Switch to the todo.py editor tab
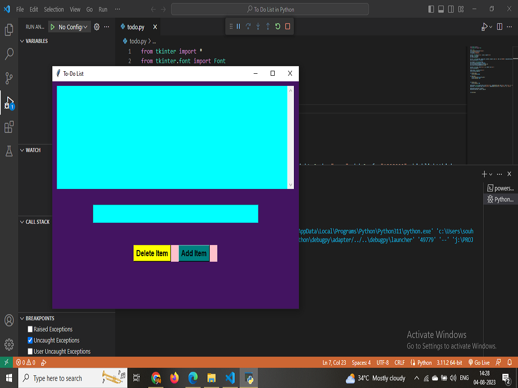 pyautogui.click(x=136, y=26)
